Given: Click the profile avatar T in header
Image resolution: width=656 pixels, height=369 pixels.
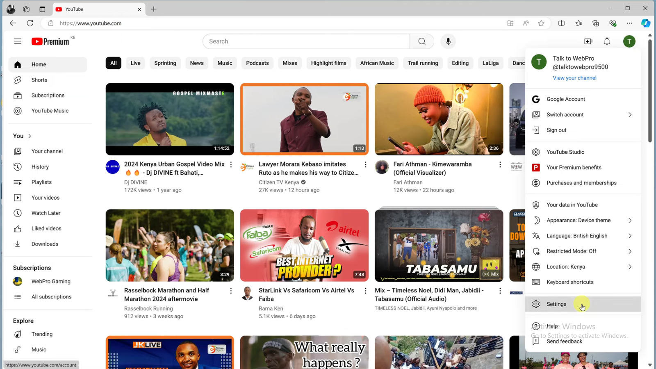Looking at the screenshot, I should tap(629, 41).
